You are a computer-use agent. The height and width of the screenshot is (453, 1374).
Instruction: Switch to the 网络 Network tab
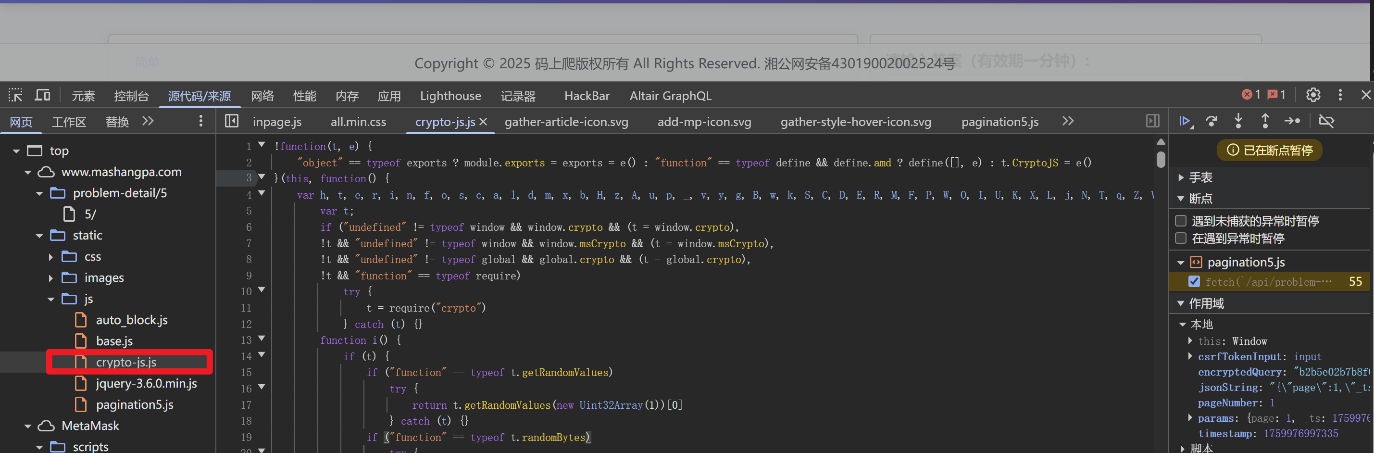coord(262,96)
